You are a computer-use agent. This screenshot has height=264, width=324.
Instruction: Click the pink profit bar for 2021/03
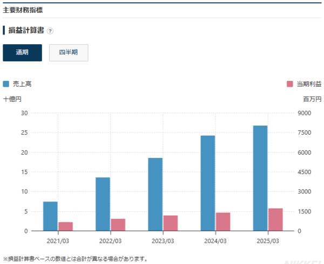[65, 226]
